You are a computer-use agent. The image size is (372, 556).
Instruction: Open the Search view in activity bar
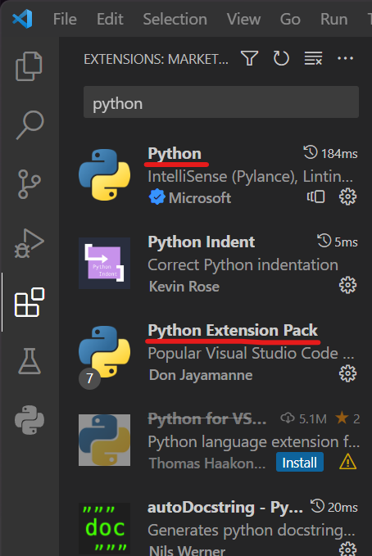[29, 124]
